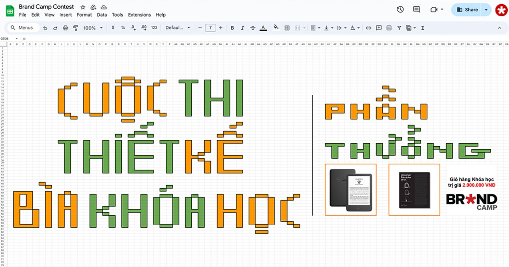Increase font size with plus button
Viewport: 509px width, 267px height.
coord(221,28)
